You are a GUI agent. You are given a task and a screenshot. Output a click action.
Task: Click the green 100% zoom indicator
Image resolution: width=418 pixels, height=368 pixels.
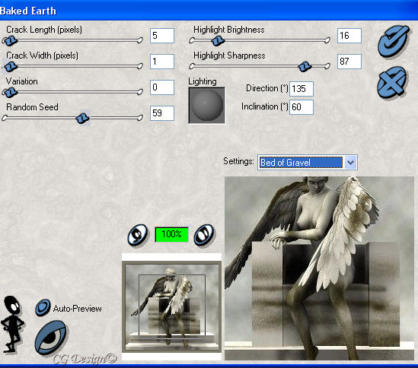click(171, 234)
